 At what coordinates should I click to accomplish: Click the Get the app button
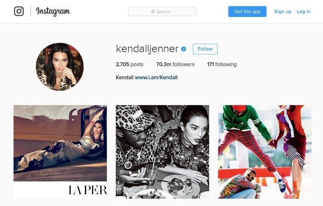point(247,11)
